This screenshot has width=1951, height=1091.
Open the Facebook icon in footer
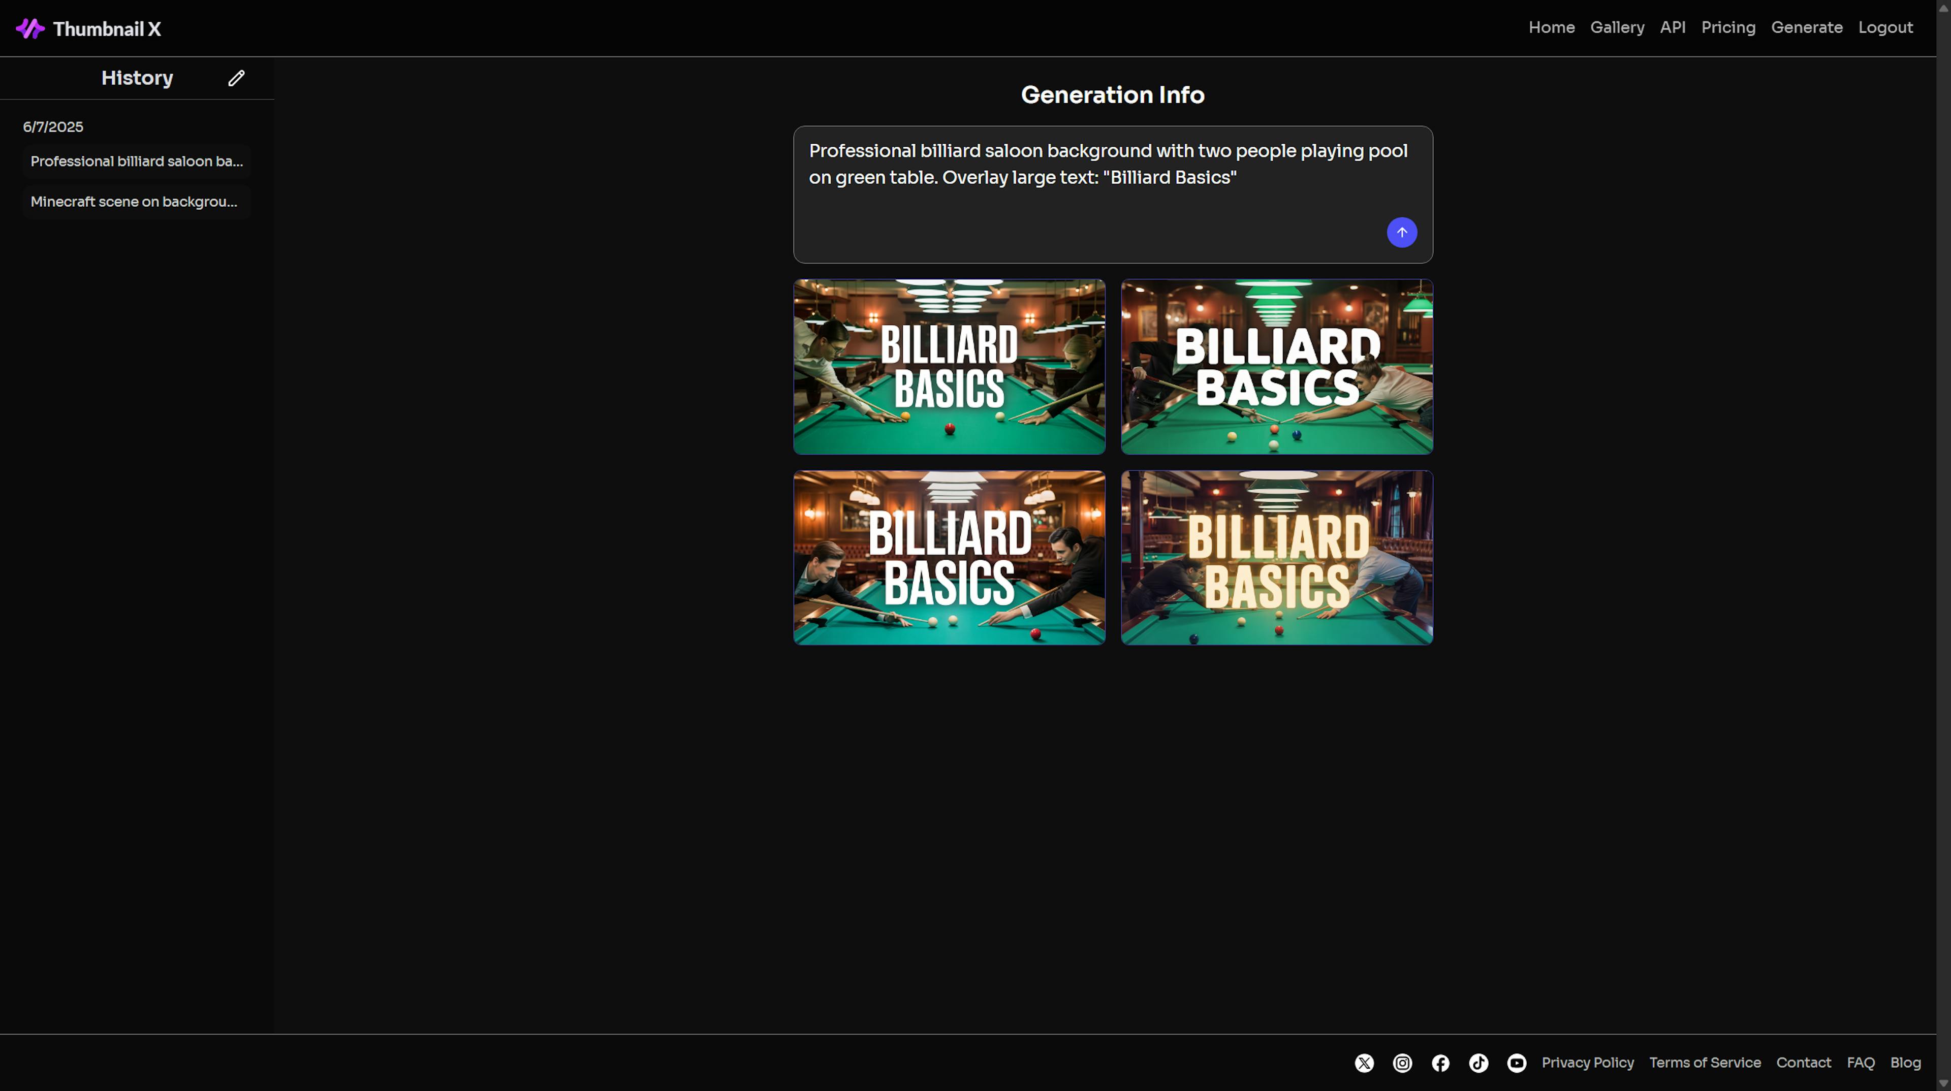click(x=1440, y=1063)
